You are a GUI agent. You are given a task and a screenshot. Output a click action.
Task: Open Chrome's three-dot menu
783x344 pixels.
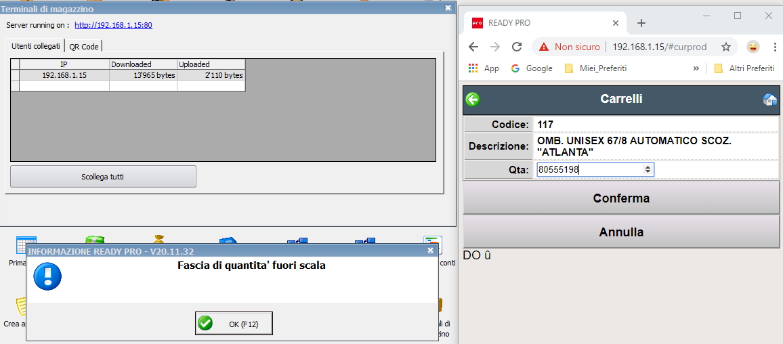click(x=775, y=47)
